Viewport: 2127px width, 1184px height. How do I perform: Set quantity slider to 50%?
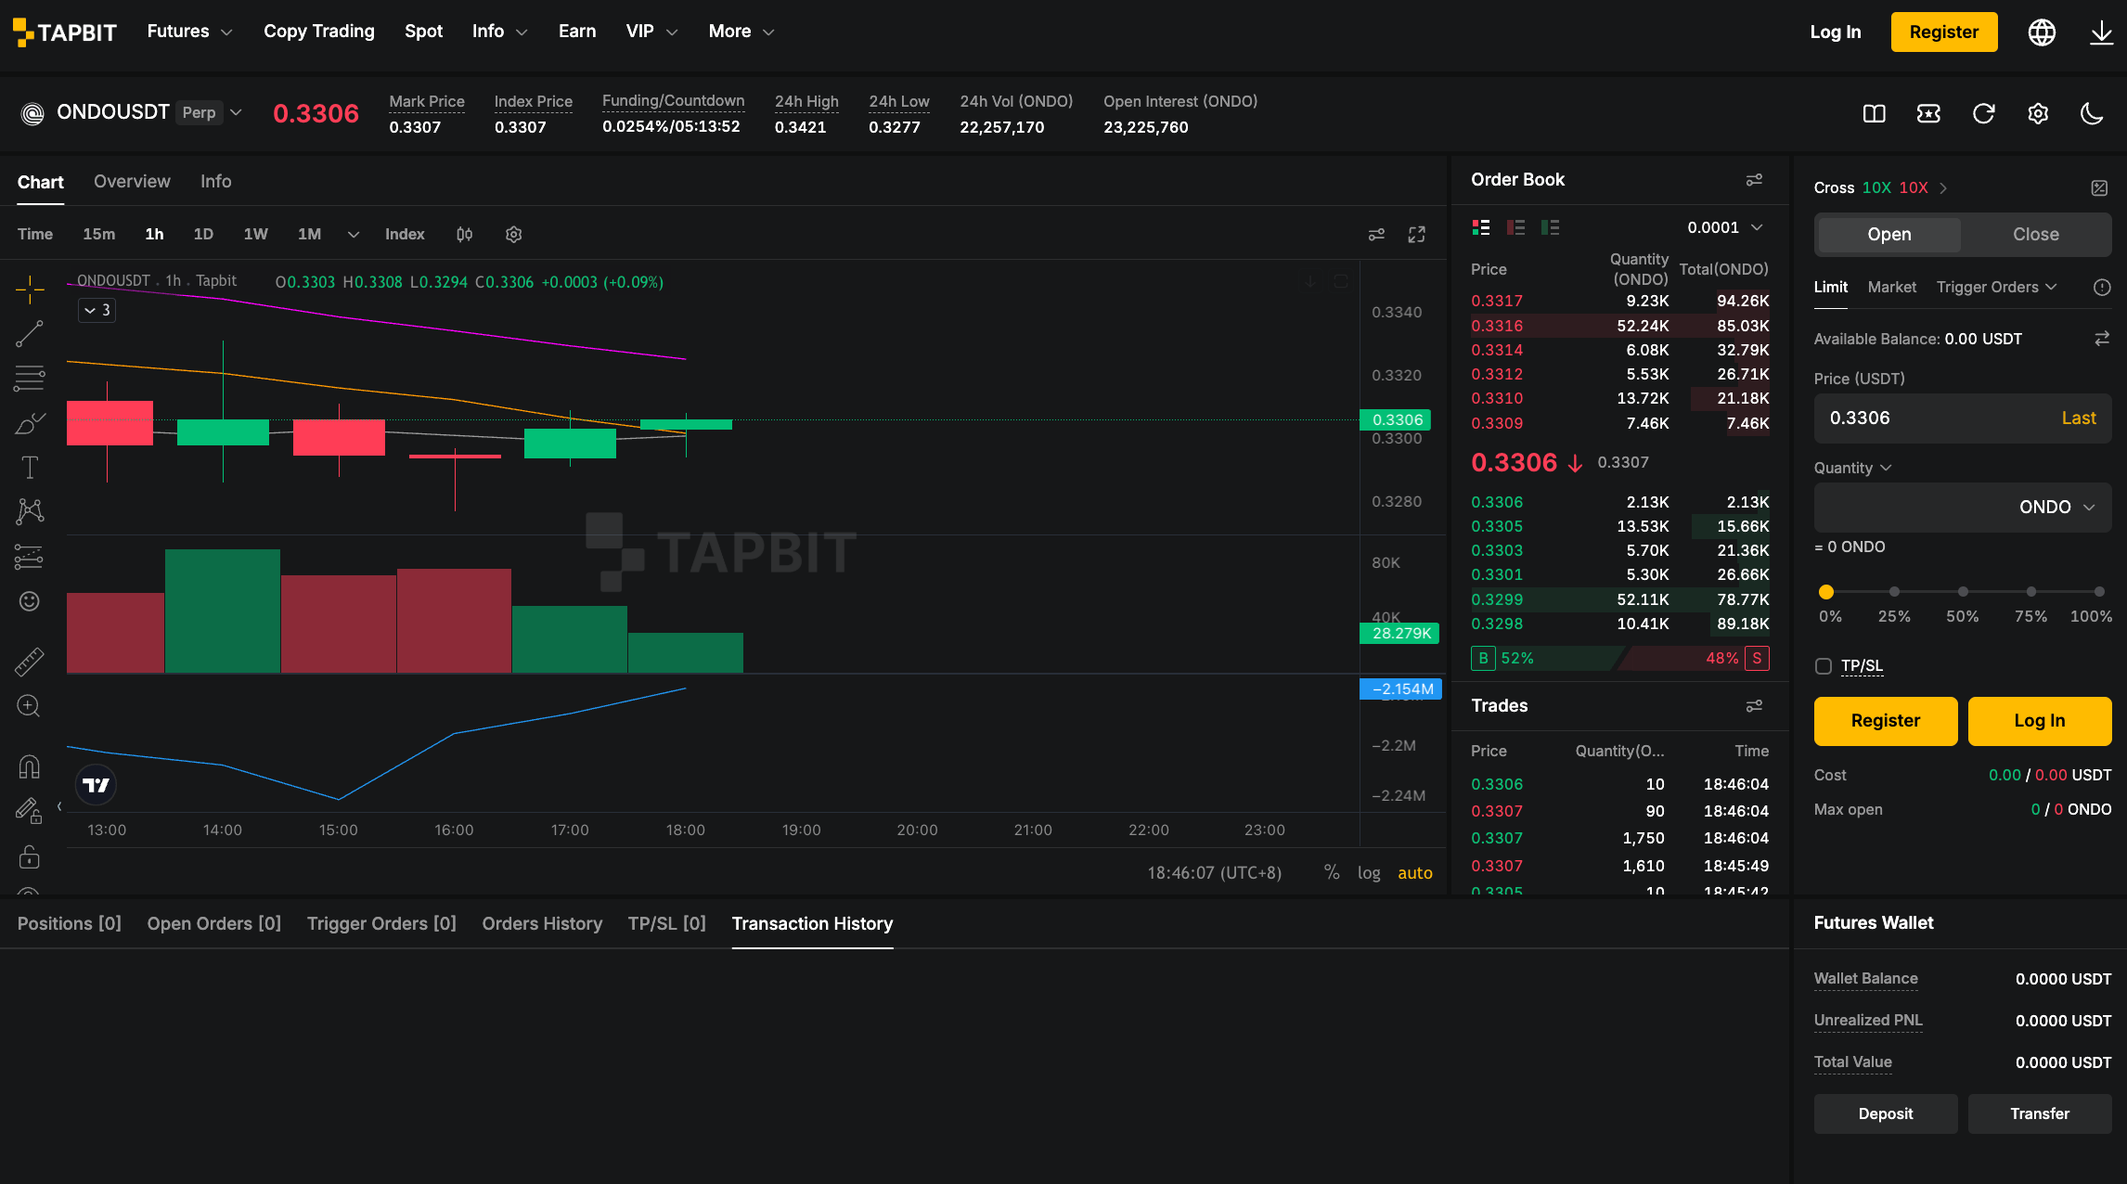coord(1963,592)
